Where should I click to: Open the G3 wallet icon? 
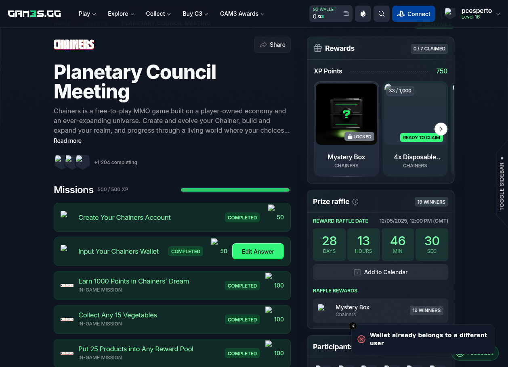(346, 14)
